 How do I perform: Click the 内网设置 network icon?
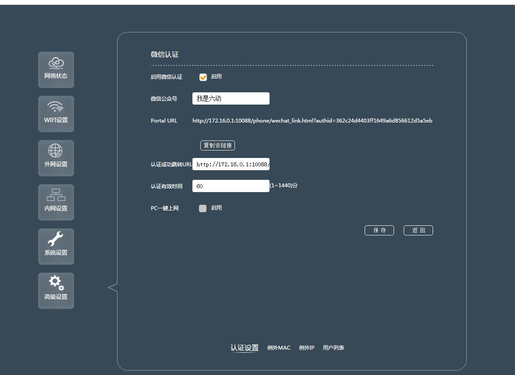tap(56, 202)
